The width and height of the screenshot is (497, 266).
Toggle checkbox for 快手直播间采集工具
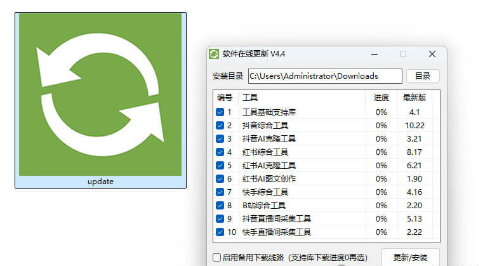click(x=220, y=232)
